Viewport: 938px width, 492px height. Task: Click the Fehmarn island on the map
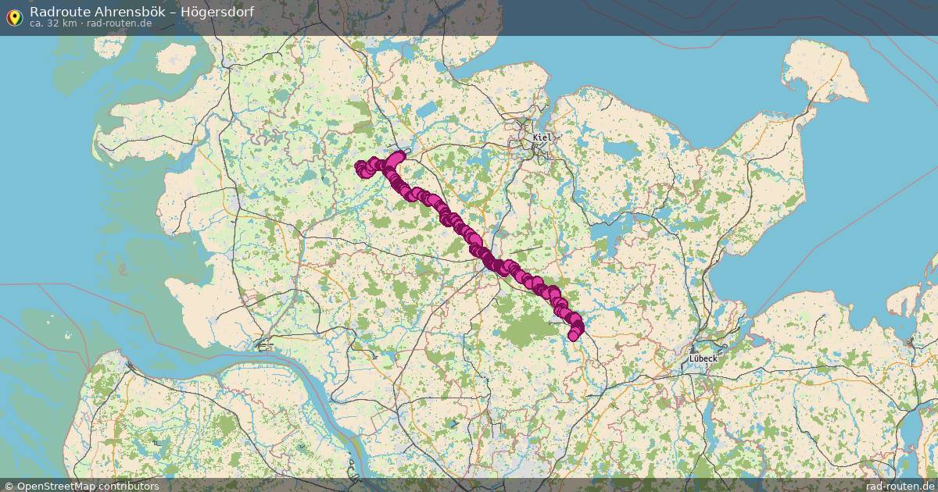pyautogui.click(x=825, y=72)
